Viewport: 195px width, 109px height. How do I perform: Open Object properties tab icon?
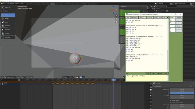[x=151, y=106]
